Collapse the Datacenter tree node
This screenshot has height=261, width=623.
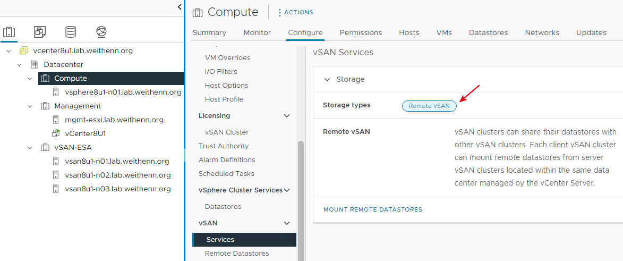coord(19,64)
